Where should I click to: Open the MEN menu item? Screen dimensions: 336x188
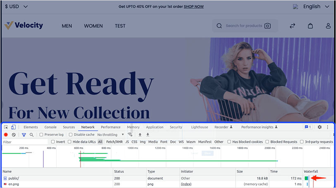(67, 26)
